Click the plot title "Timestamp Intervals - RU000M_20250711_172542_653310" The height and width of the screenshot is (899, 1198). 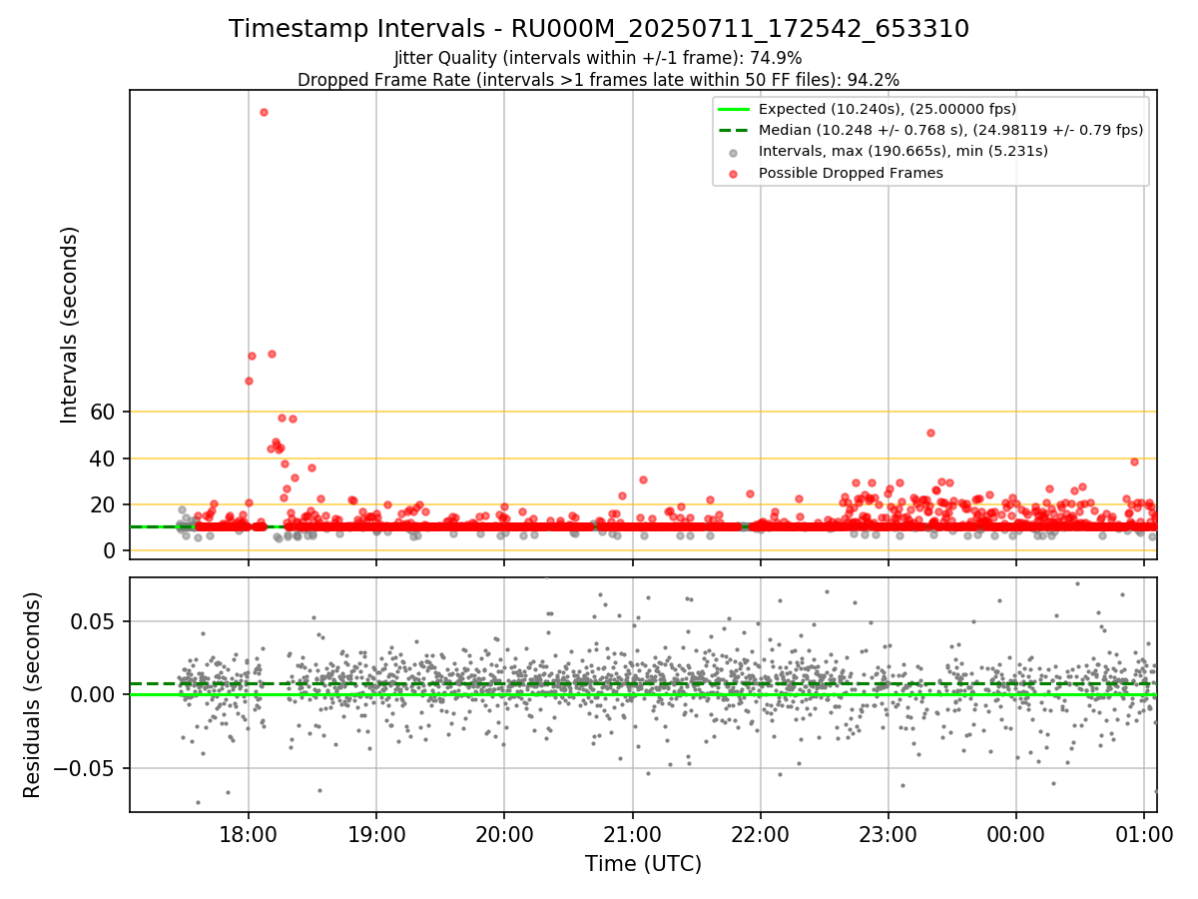(599, 29)
